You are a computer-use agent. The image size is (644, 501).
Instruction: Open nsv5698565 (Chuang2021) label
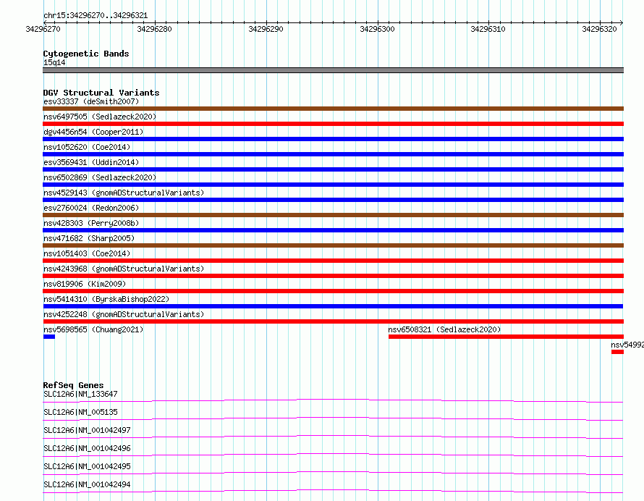pos(93,329)
